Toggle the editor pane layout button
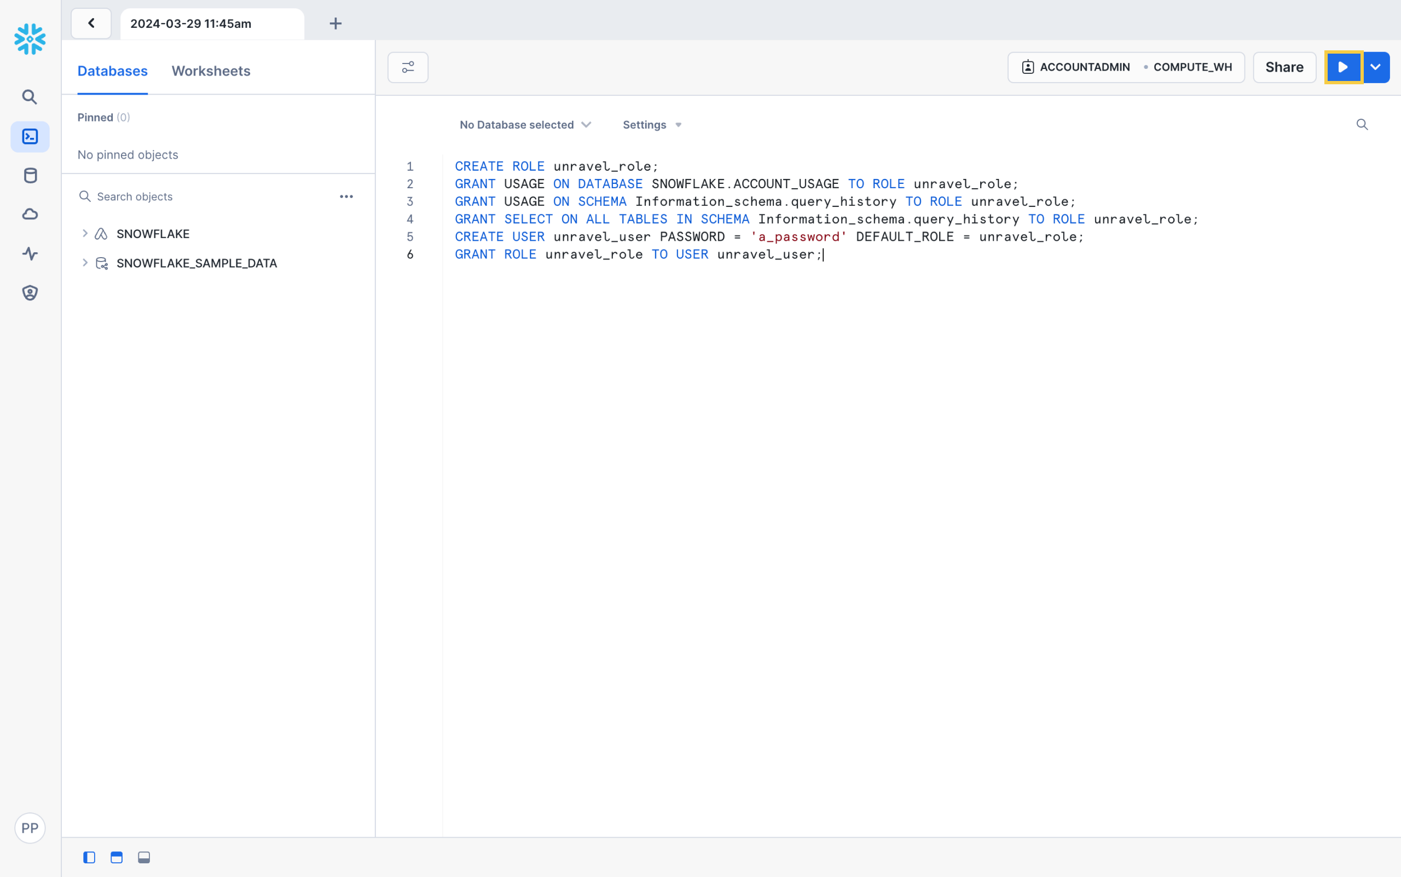 point(117,857)
